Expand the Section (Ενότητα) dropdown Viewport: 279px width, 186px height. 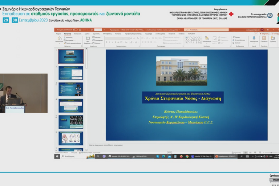pos(97,43)
